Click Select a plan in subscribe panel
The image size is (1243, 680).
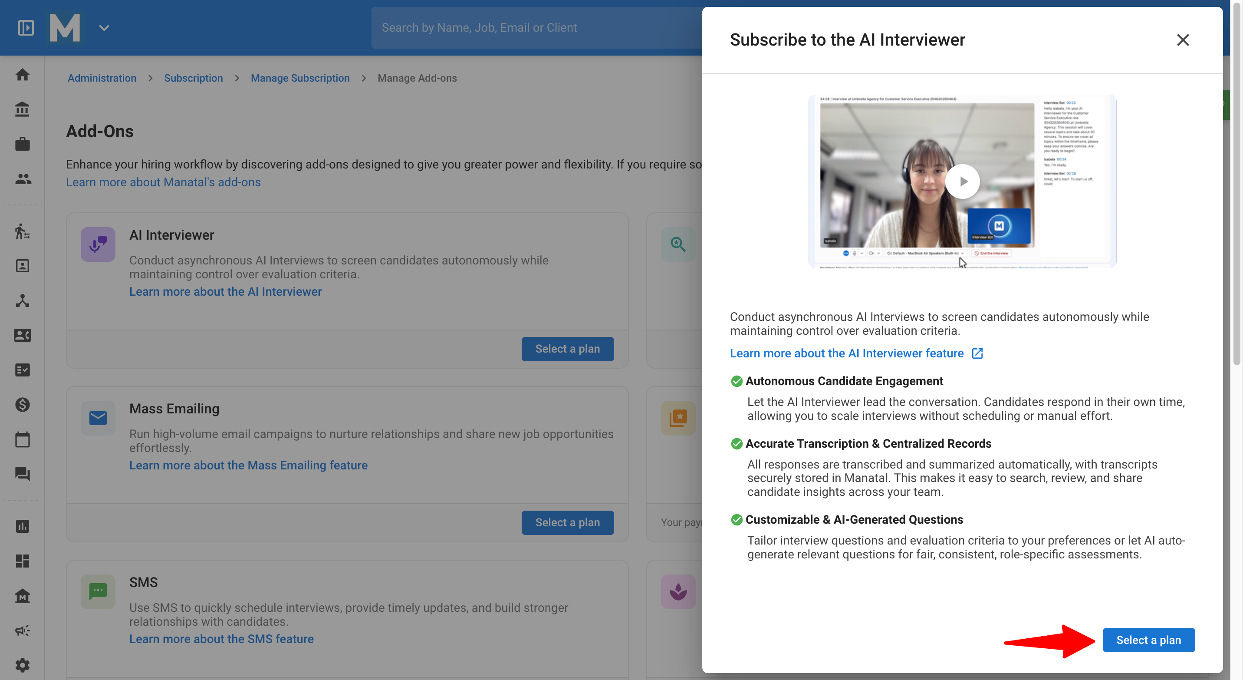coord(1148,640)
